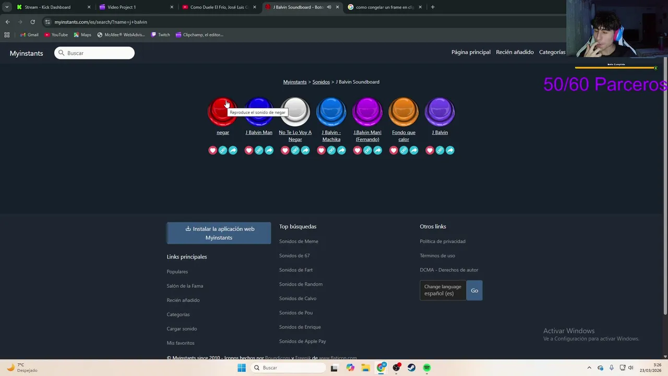Click the address bar URL
Image resolution: width=668 pixels, height=376 pixels.
pos(101,22)
